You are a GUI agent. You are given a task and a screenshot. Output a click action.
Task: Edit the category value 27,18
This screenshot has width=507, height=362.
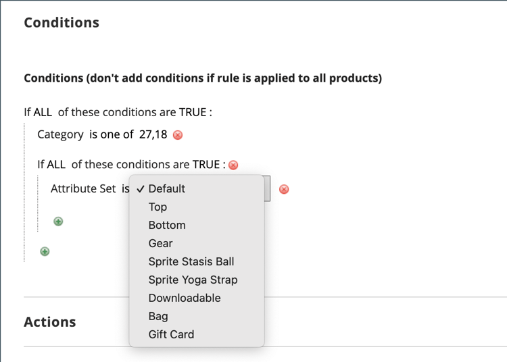[x=153, y=134]
